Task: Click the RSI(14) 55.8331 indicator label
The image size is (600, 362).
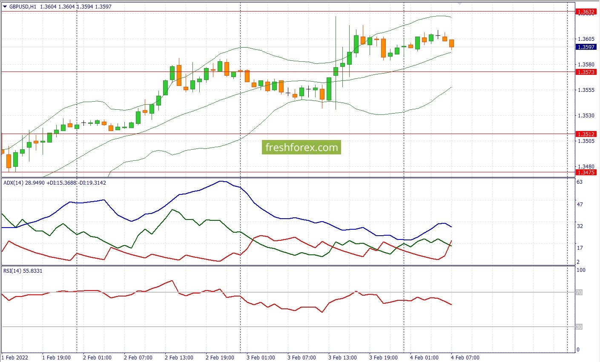Action: 23,271
